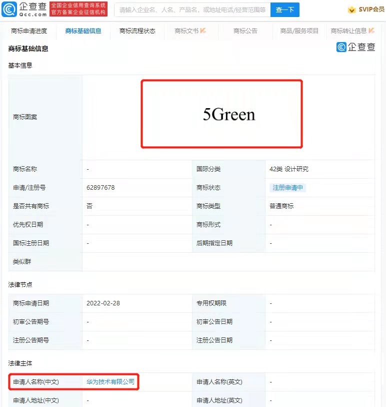Click the 商标名称 label
The height and width of the screenshot is (407, 386).
click(25, 169)
